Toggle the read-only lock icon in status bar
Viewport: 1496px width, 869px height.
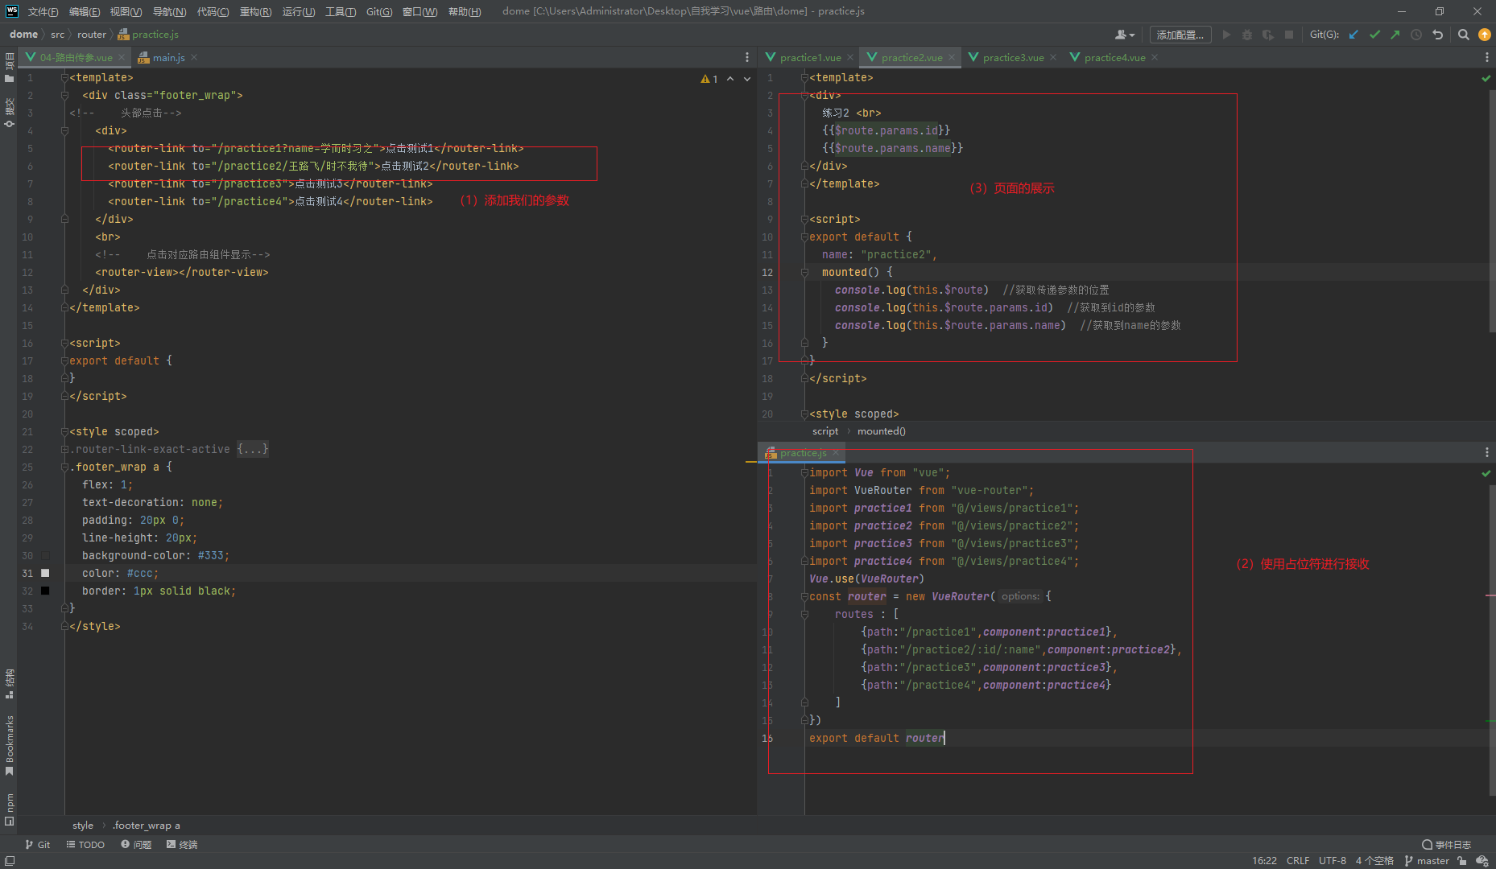pos(1462,860)
